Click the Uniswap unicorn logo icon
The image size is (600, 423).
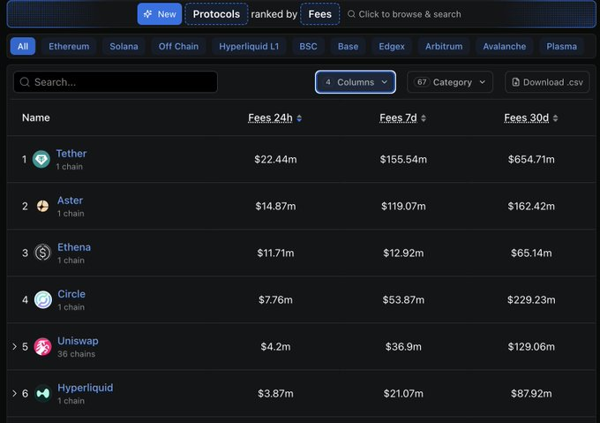pos(42,347)
